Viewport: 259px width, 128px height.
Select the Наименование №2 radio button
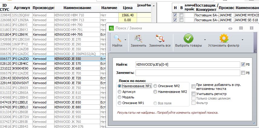pyautogui.click(x=155, y=92)
